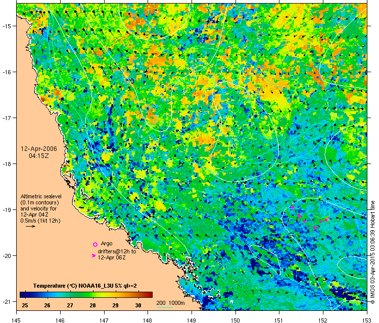Click the magenta Argo circle legend symbol
The width and height of the screenshot is (379, 323).
(95, 245)
